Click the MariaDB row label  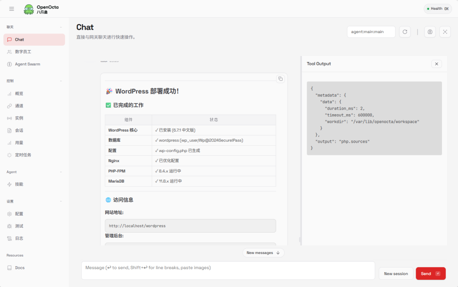pyautogui.click(x=116, y=181)
